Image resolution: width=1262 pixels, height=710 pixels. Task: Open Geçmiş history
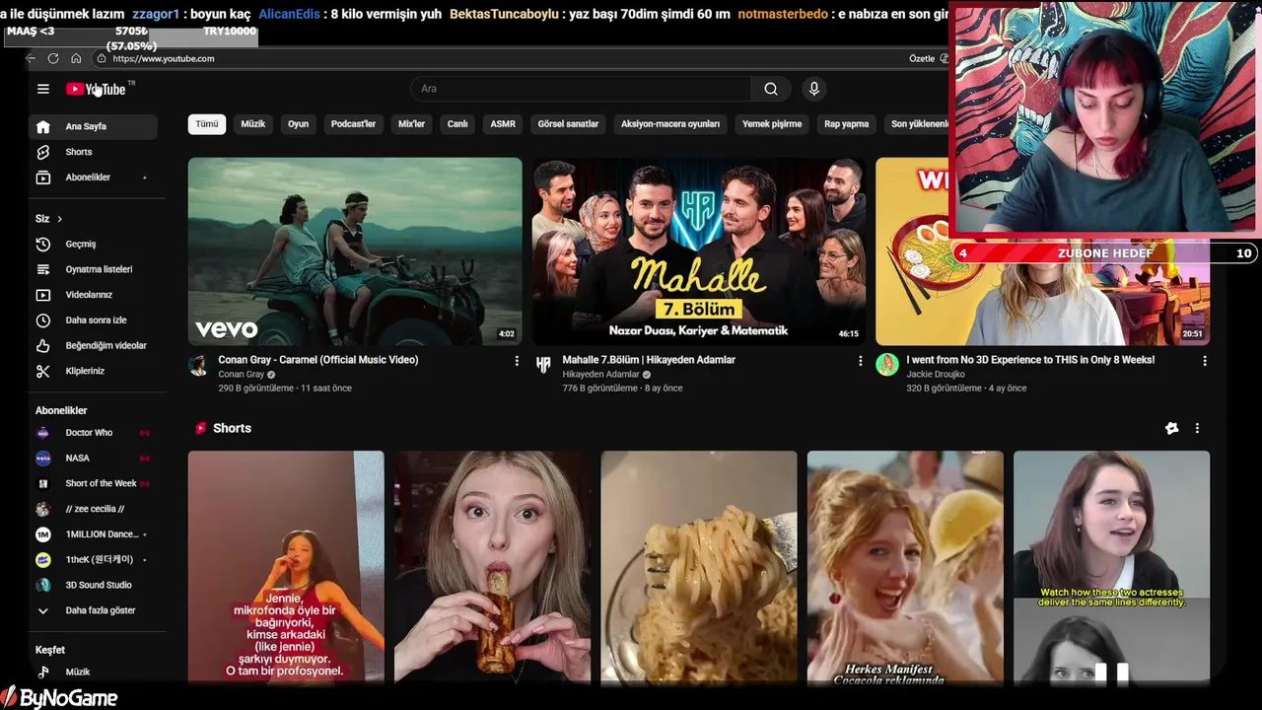pyautogui.click(x=93, y=244)
